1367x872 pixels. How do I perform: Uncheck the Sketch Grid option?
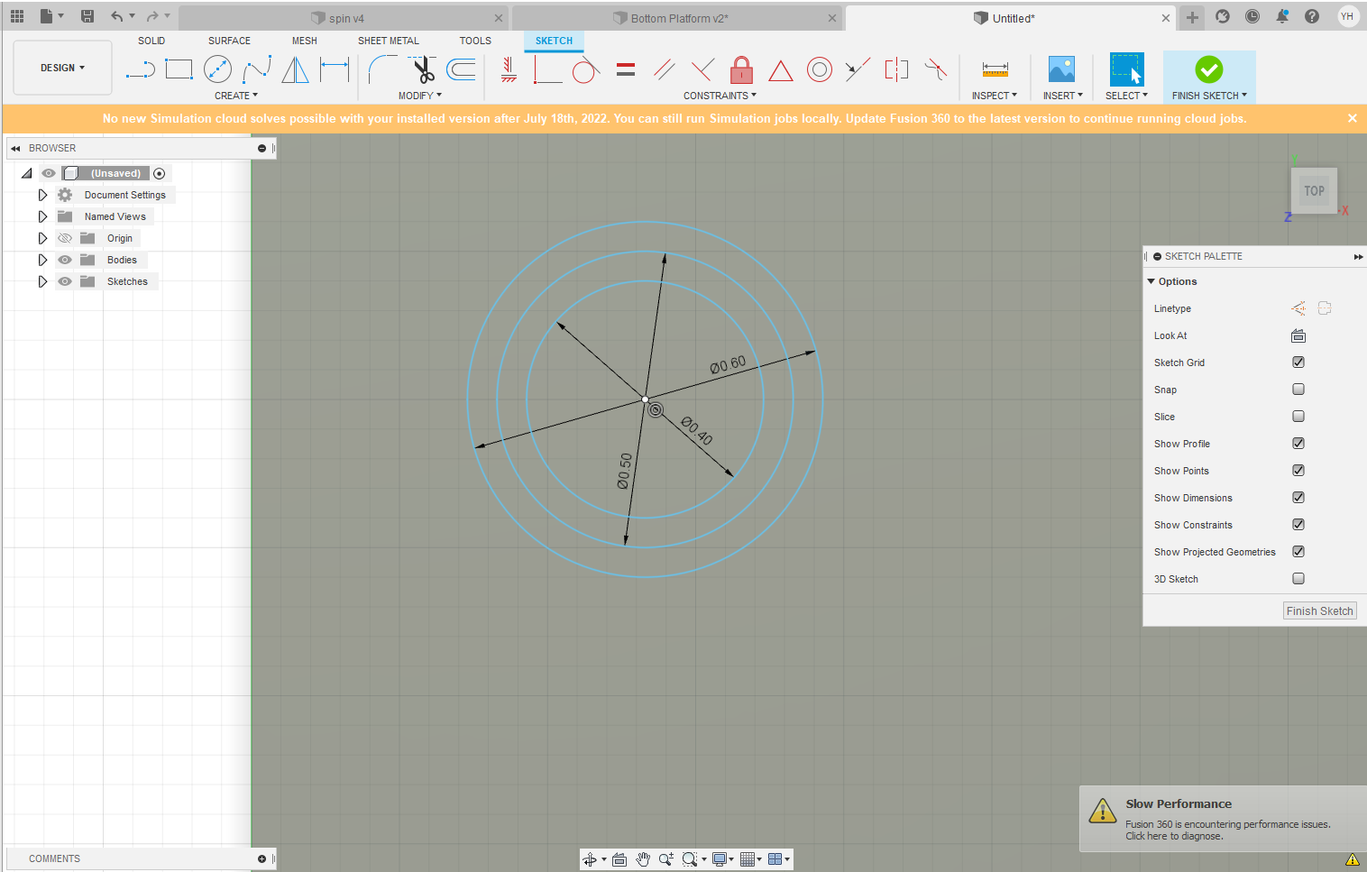pyautogui.click(x=1298, y=363)
